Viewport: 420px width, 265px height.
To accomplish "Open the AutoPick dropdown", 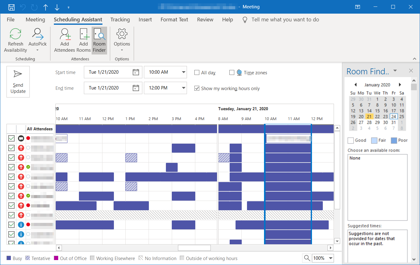I will coord(37,50).
